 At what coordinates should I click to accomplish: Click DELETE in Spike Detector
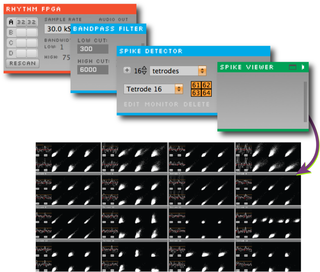click(x=196, y=104)
